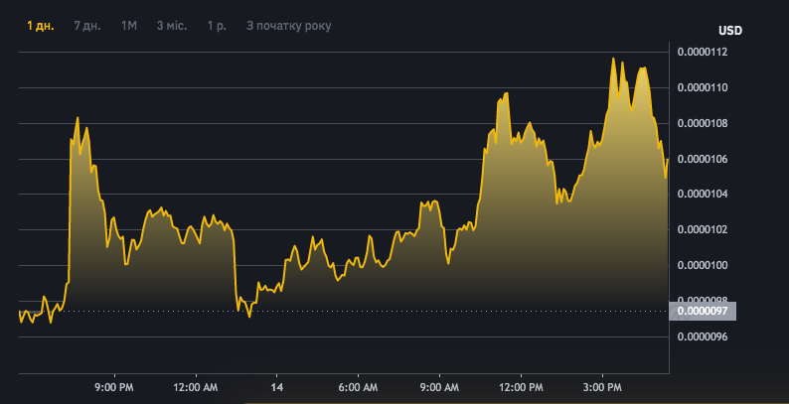789x404 pixels.
Task: Click the 12:00 AM time axis label
Action: pos(194,386)
